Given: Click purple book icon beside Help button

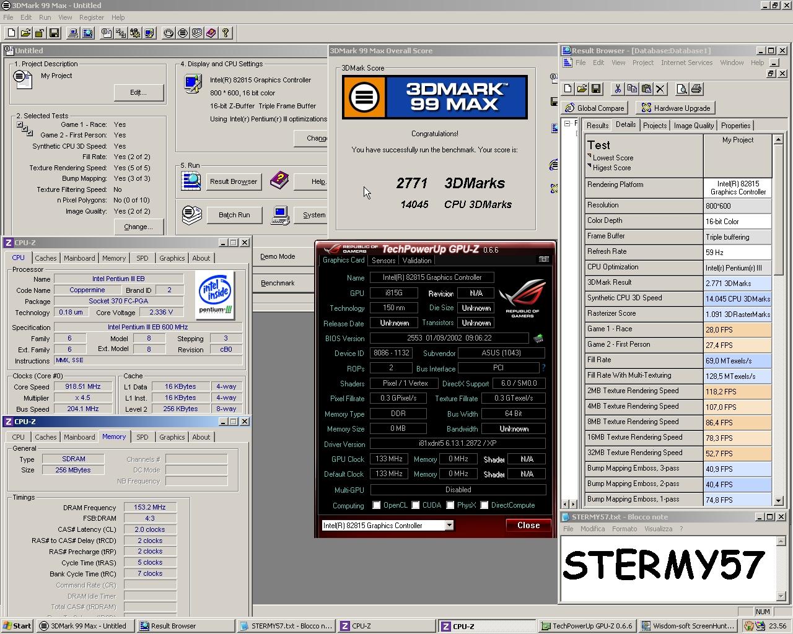Looking at the screenshot, I should click(279, 181).
